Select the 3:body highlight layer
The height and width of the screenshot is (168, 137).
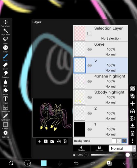pos(100,97)
